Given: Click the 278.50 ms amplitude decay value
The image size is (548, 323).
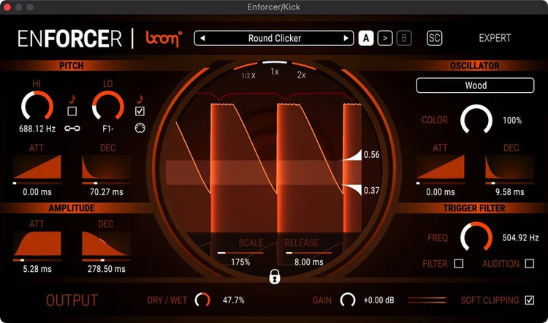Looking at the screenshot, I should click(x=107, y=269).
